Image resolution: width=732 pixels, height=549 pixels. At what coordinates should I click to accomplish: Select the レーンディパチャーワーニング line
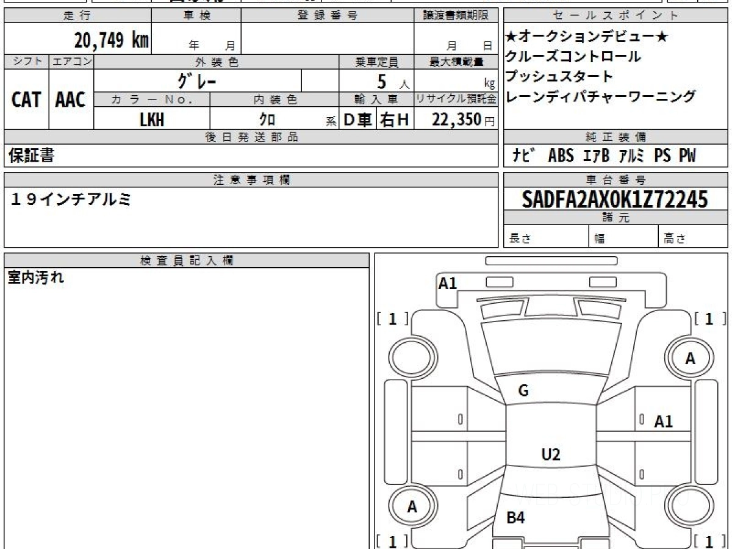600,96
